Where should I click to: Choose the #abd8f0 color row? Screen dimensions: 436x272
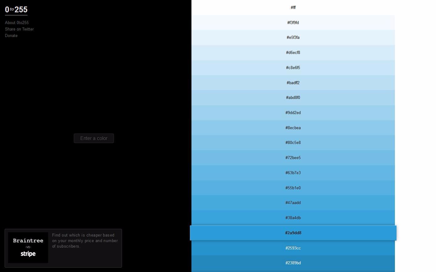tap(293, 97)
